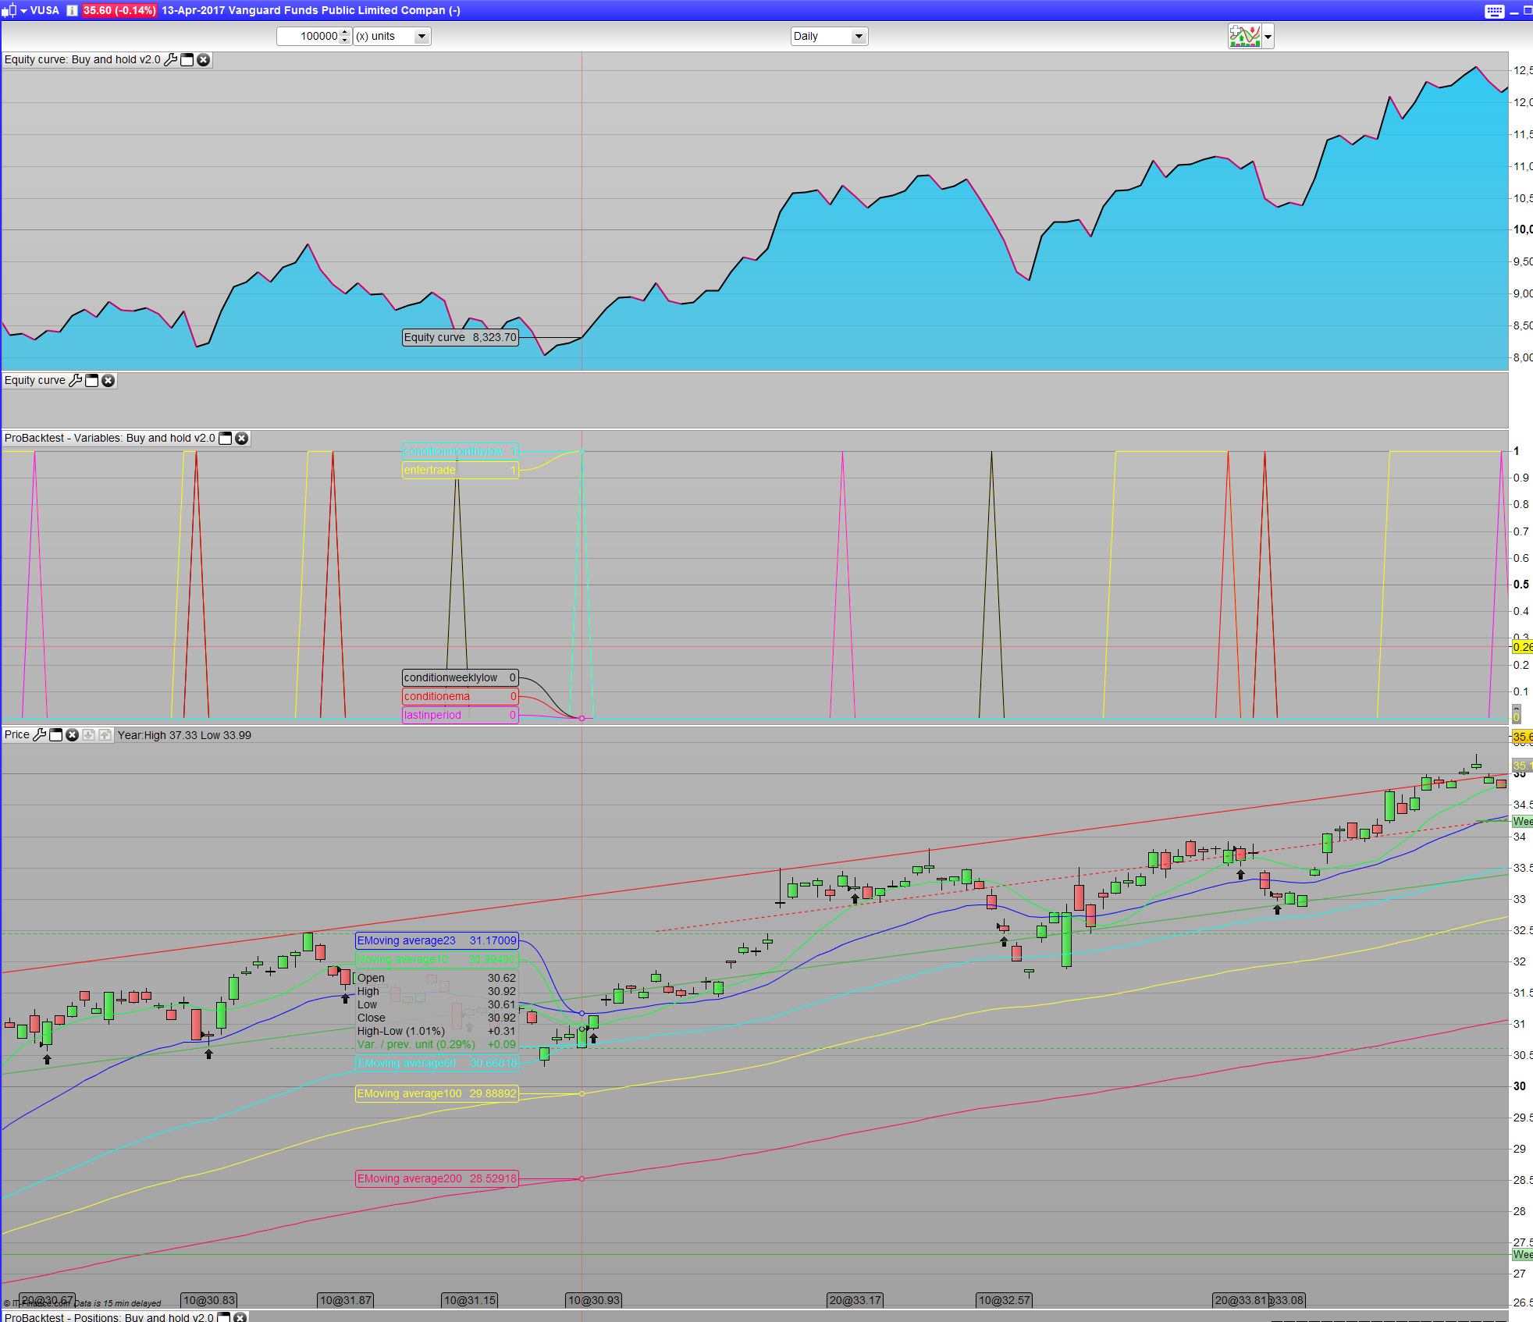The image size is (1533, 1322).
Task: Open wrench settings of second Equity curve panel
Action: pyautogui.click(x=75, y=380)
